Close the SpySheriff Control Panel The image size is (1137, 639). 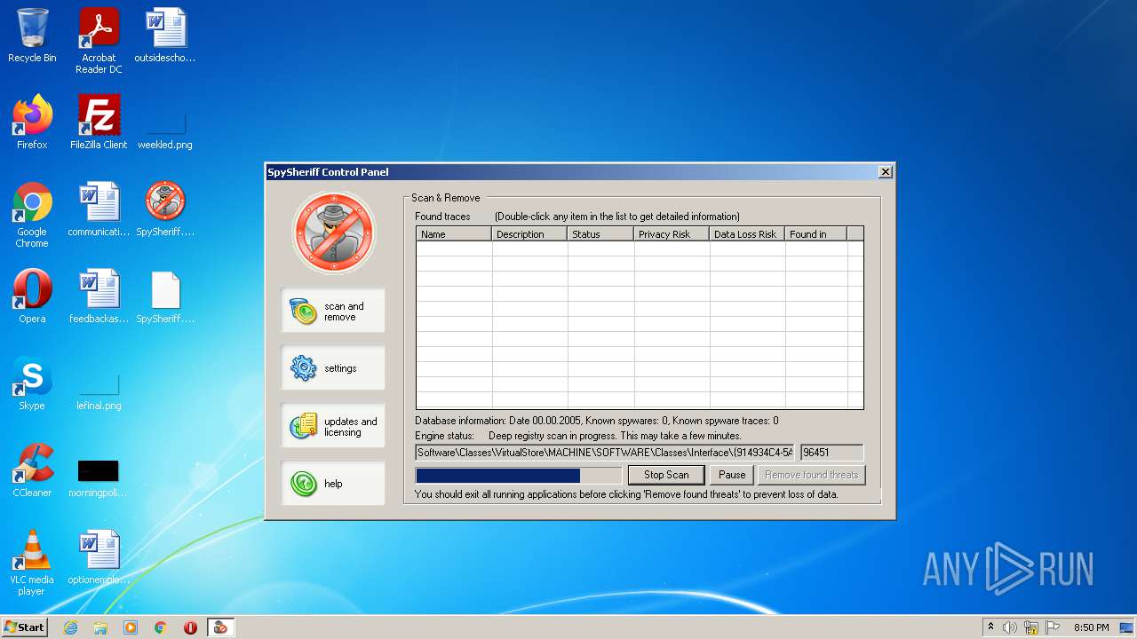pyautogui.click(x=885, y=172)
